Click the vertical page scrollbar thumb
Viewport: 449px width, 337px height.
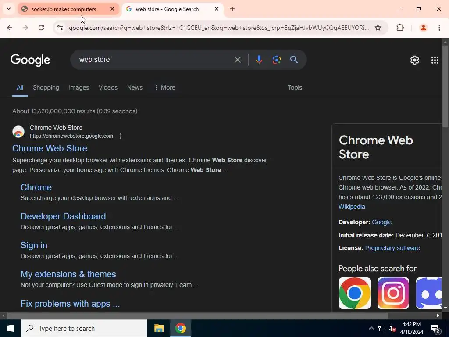tap(445, 86)
